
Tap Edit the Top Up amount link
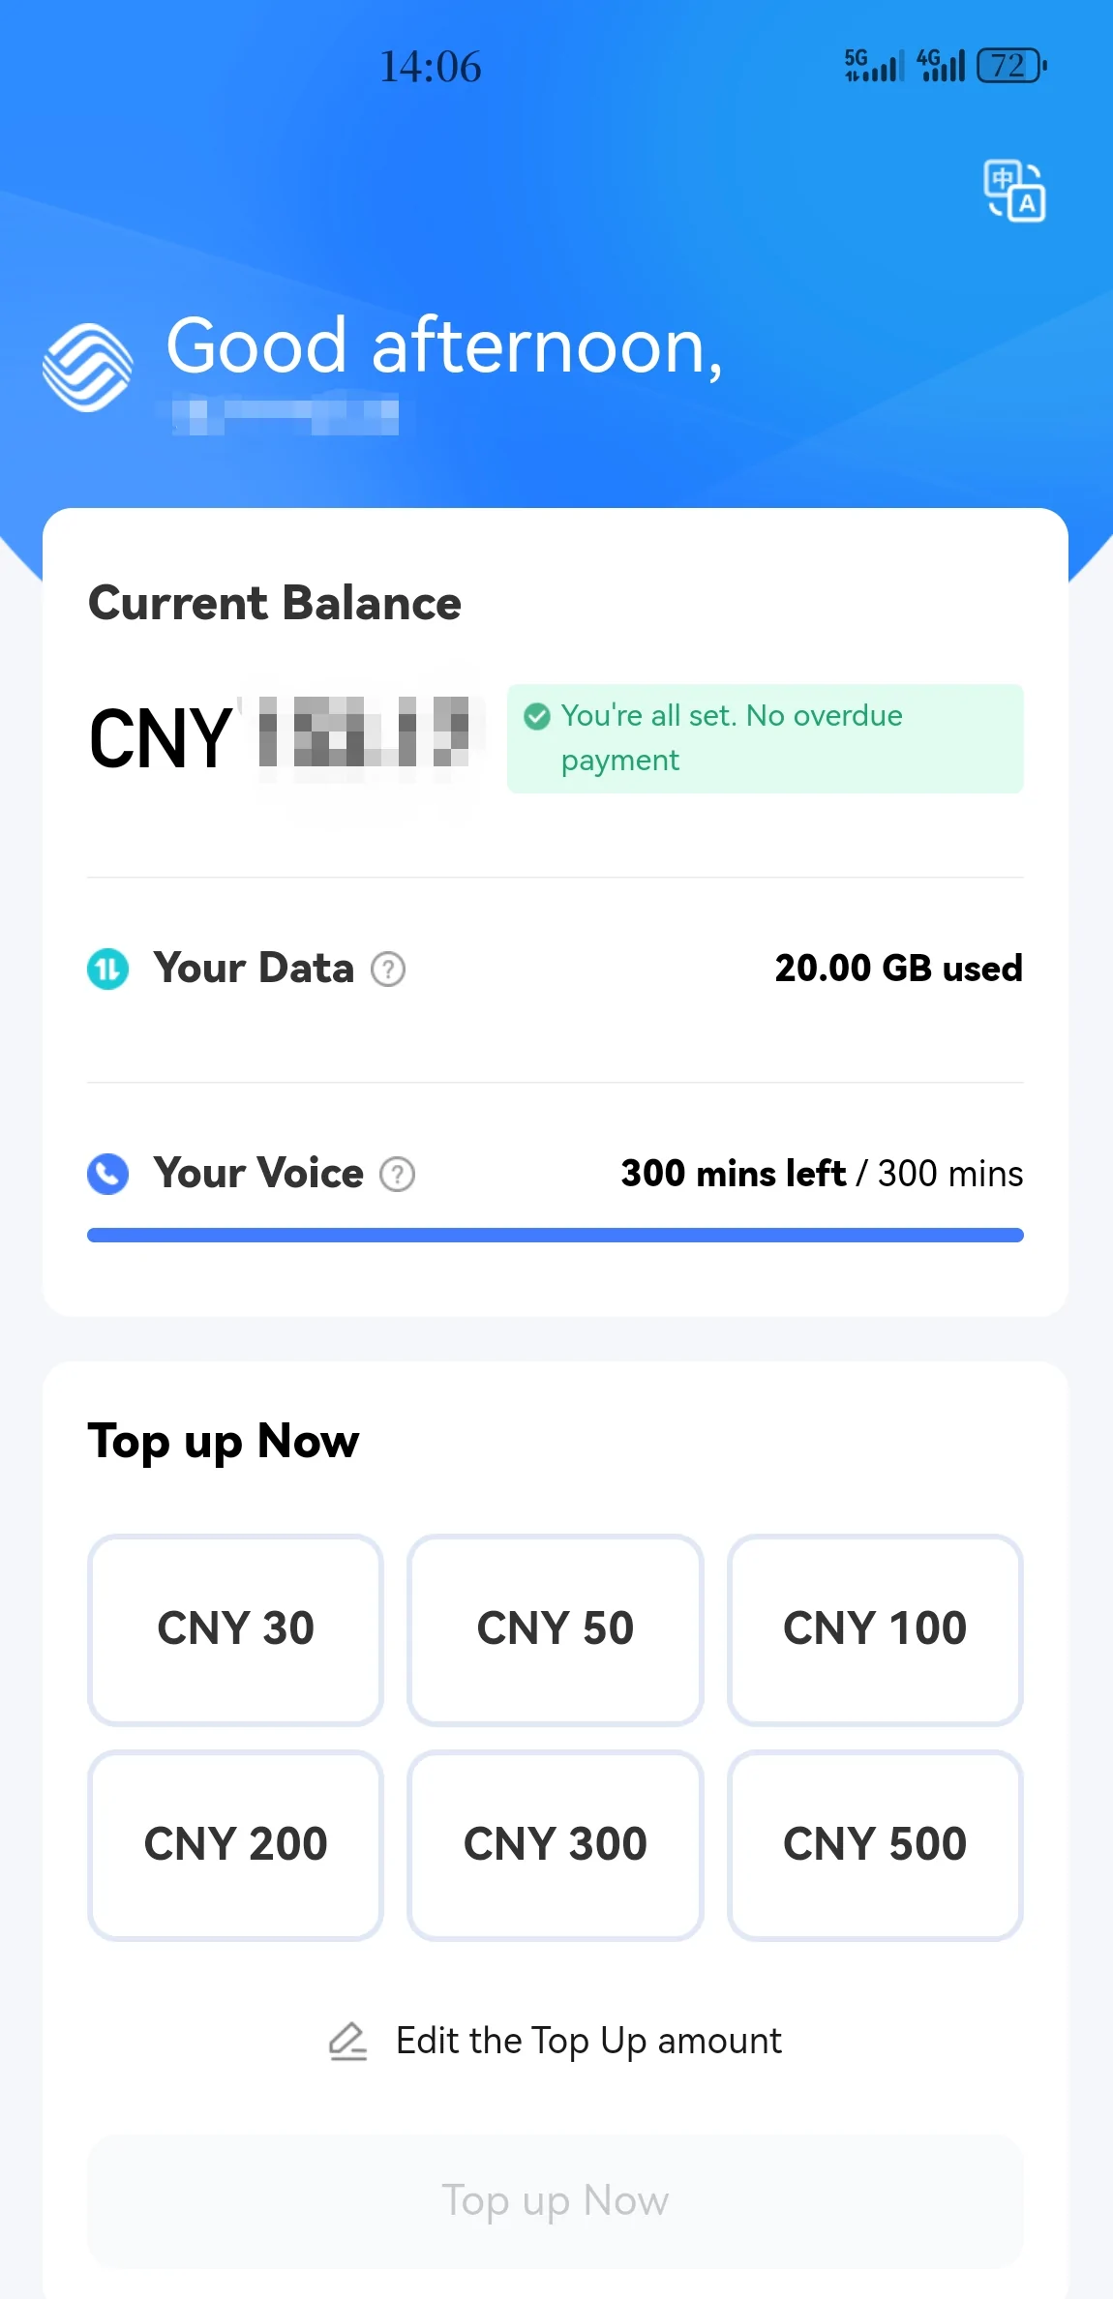tap(588, 2041)
